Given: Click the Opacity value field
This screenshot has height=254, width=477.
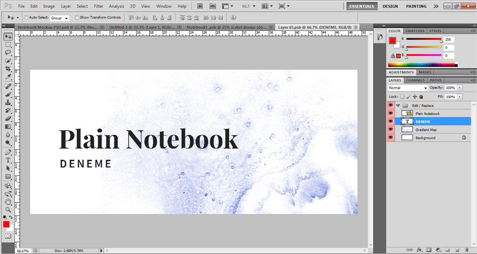Looking at the screenshot, I should [x=451, y=88].
